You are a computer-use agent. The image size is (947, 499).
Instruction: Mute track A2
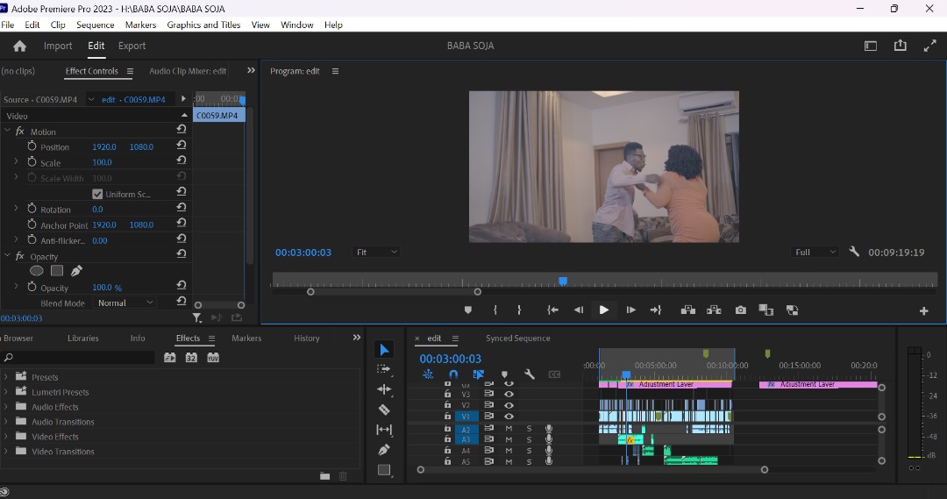click(509, 429)
